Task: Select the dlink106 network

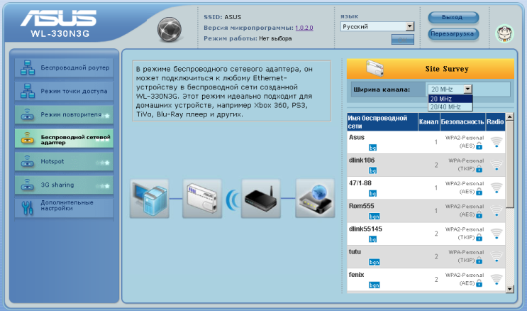Action: [426, 165]
